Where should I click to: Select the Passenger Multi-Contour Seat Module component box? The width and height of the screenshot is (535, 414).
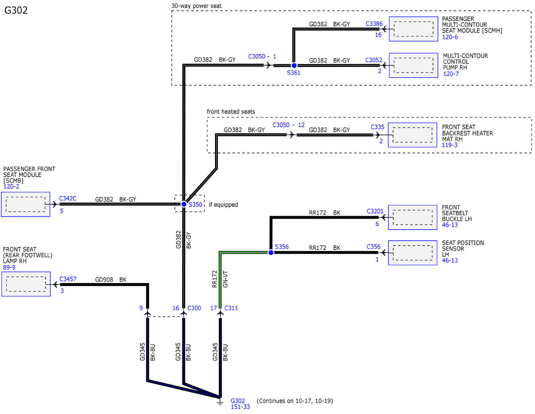click(413, 29)
